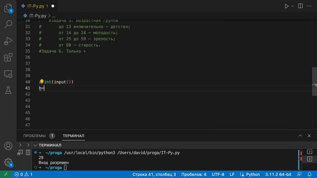Click the layered squares icon left of terminal
Image resolution: width=317 pixels, height=178 pixels.
tap(20, 152)
